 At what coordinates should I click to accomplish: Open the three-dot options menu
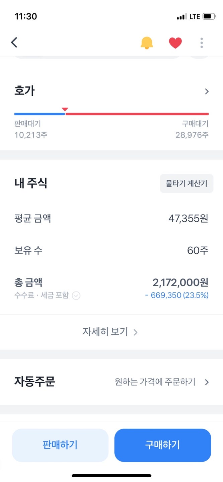pos(201,43)
